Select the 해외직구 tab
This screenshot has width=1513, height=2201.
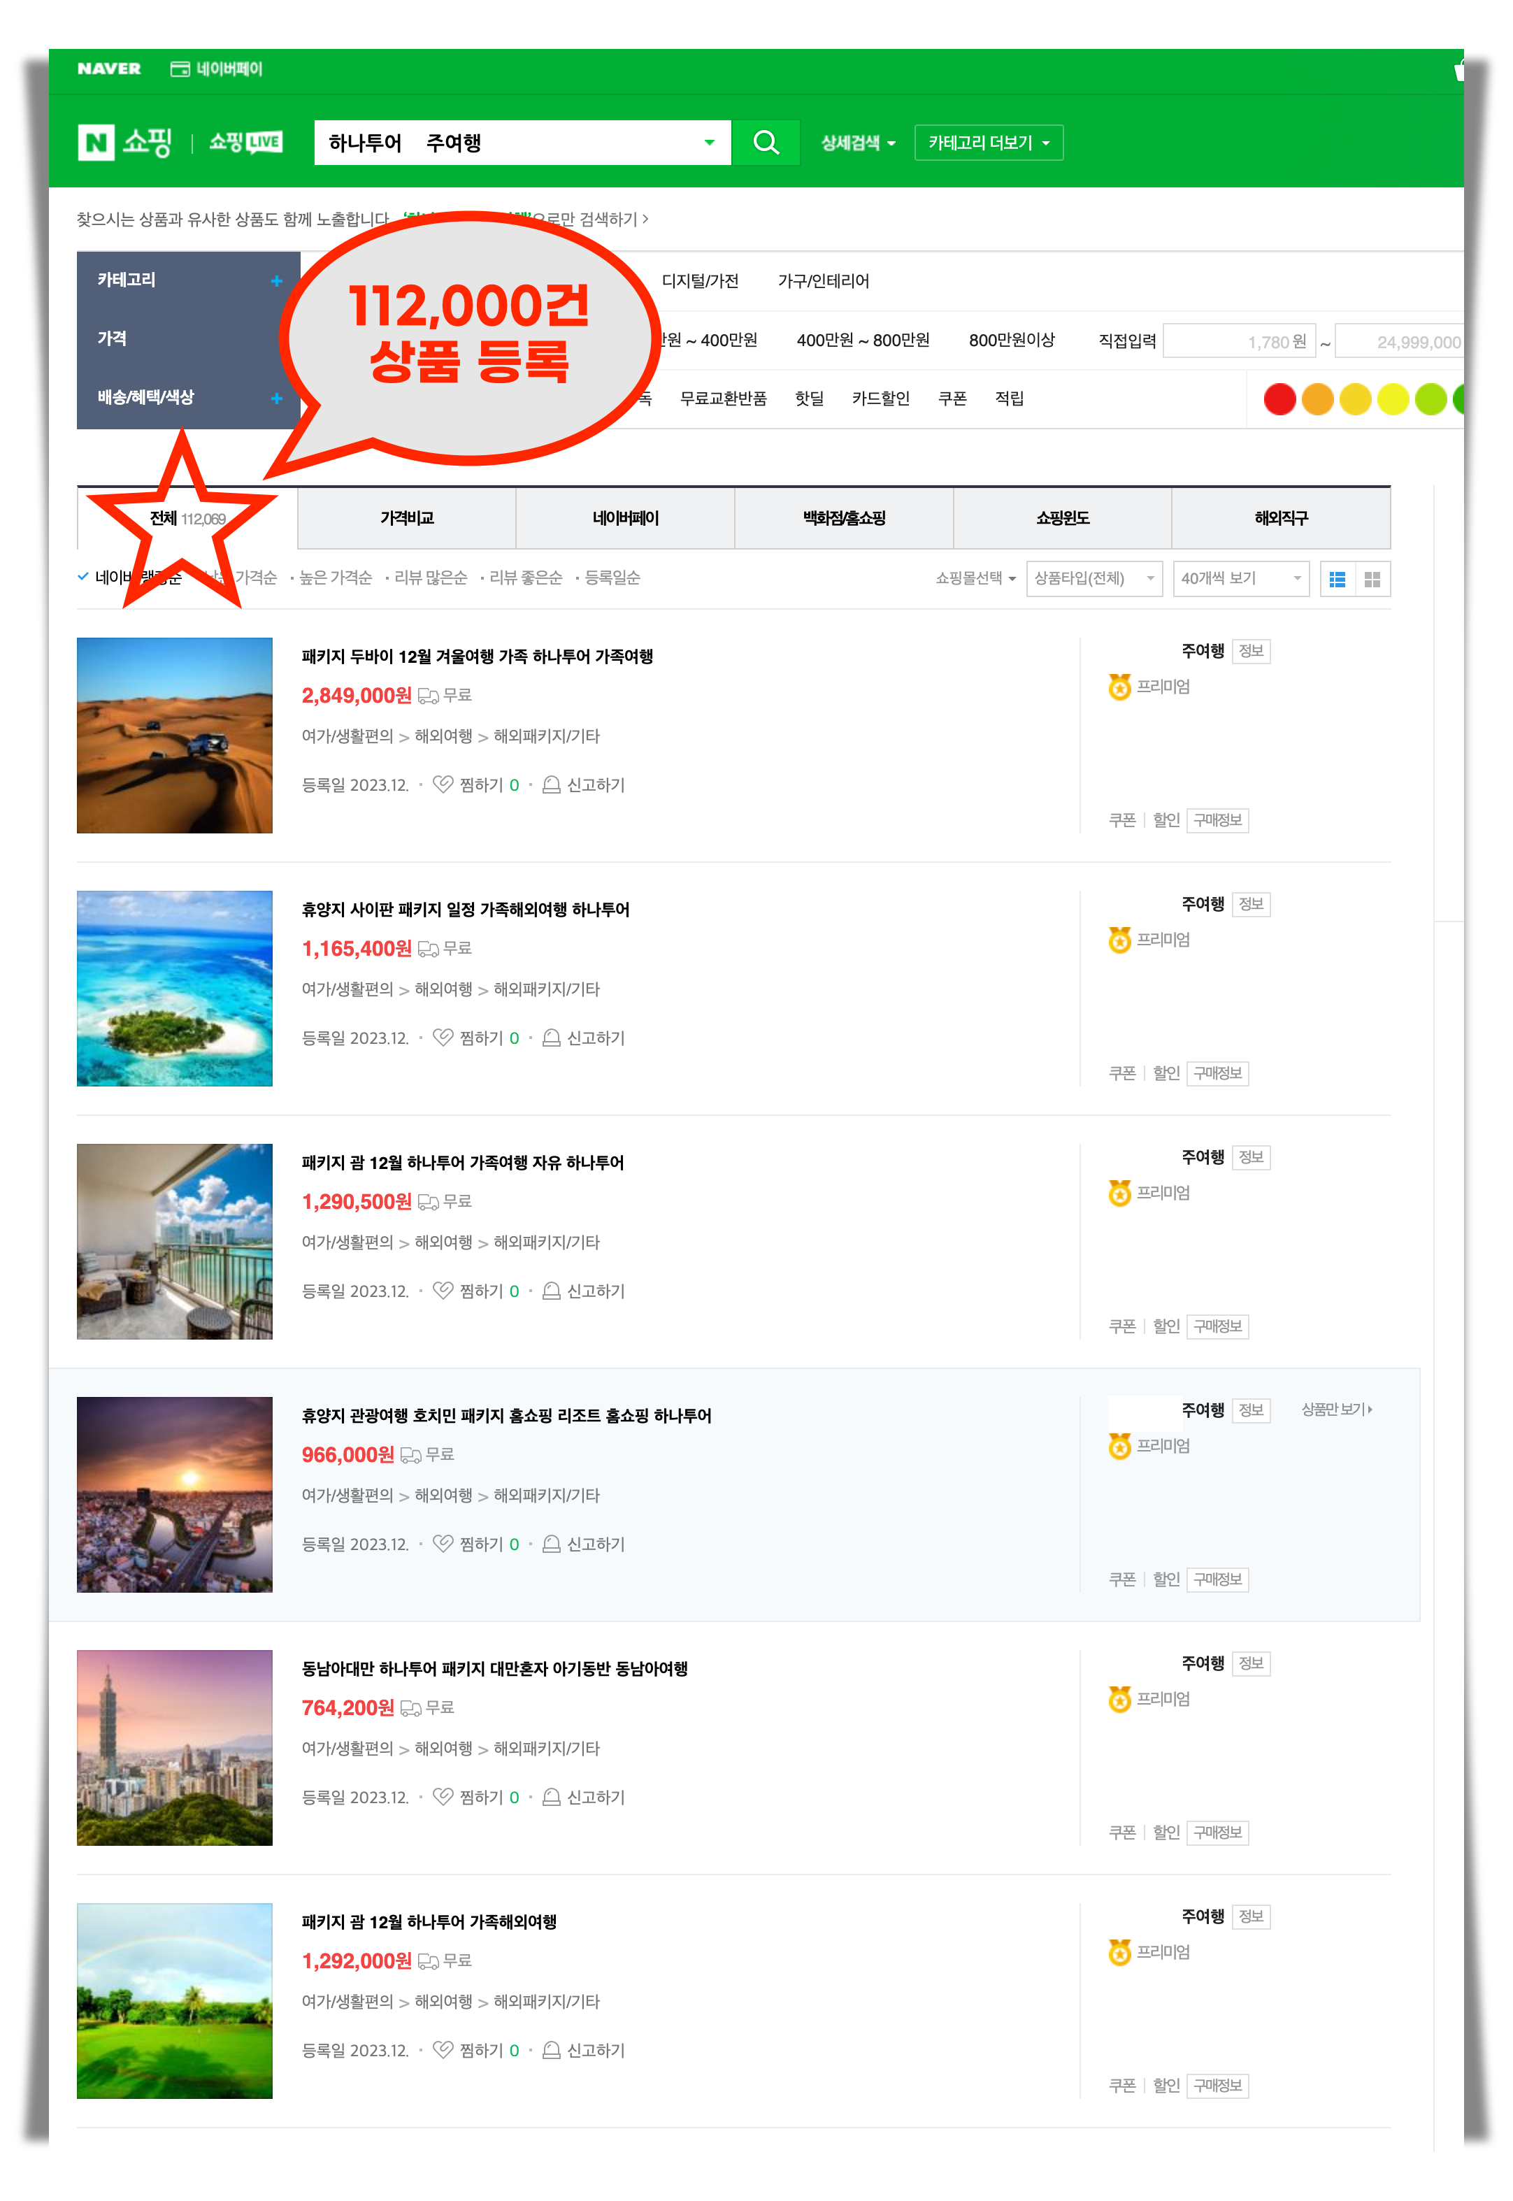point(1281,519)
